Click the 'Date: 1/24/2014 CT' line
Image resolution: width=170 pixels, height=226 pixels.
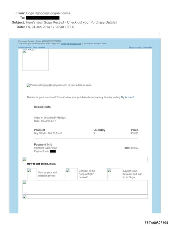45,121
